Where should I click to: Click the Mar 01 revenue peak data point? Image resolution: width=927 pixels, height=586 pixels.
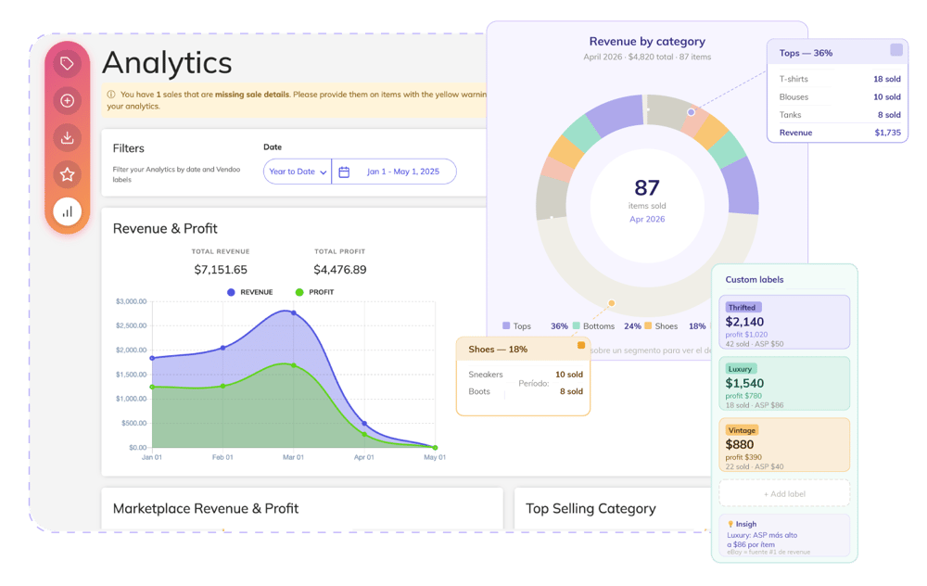click(x=294, y=312)
